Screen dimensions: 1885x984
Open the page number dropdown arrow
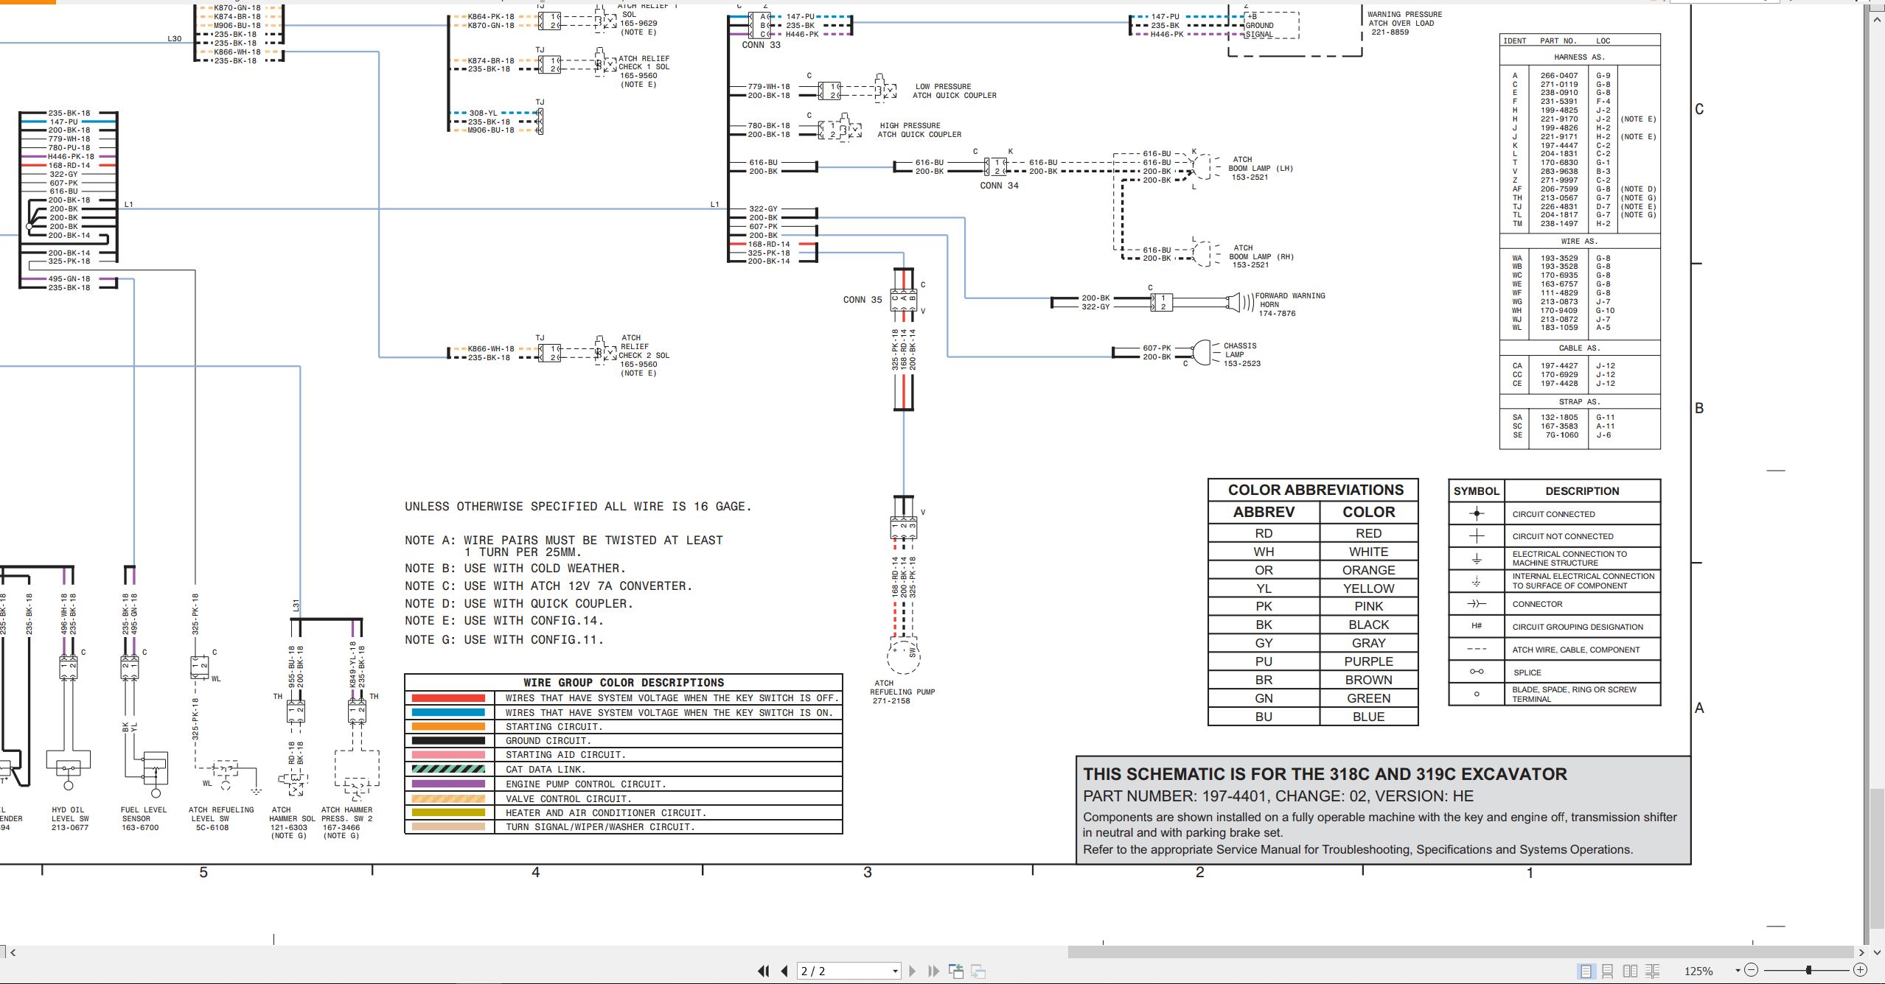(895, 971)
